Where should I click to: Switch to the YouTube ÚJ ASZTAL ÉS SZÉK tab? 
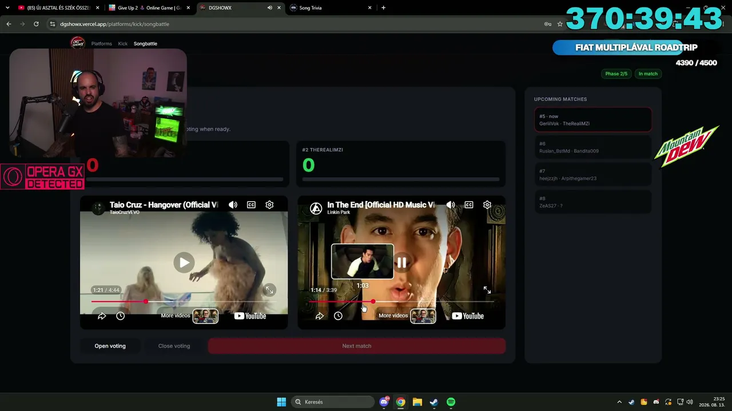(58, 8)
